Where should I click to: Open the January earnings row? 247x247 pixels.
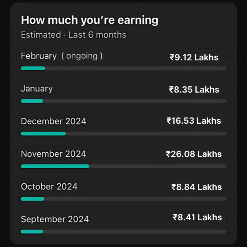(124, 93)
